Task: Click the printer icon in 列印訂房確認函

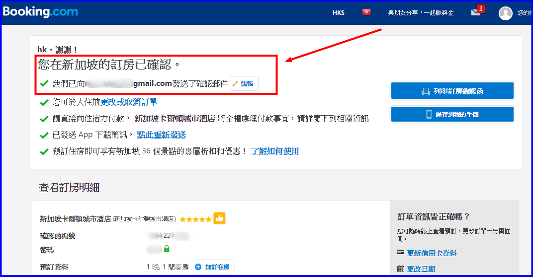Action: coord(426,91)
